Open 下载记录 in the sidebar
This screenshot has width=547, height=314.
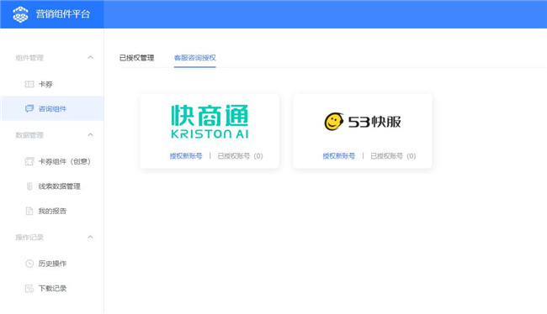click(52, 288)
